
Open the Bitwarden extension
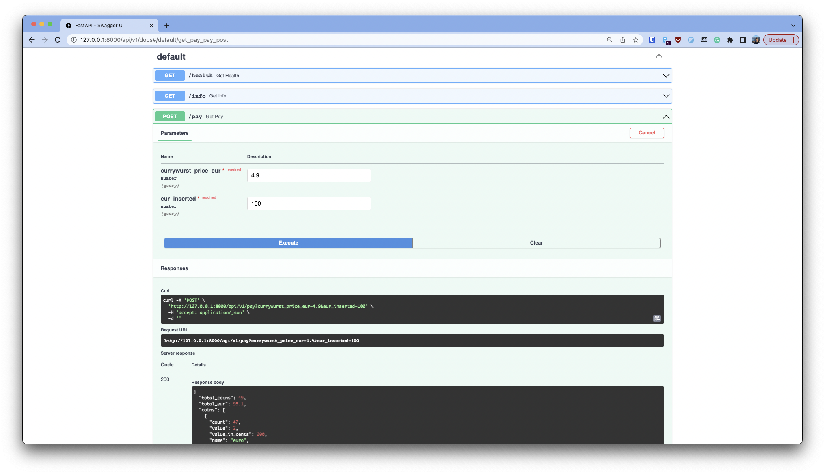(x=652, y=40)
